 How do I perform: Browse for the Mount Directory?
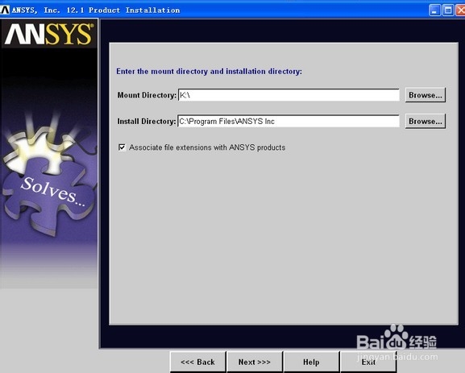click(426, 95)
